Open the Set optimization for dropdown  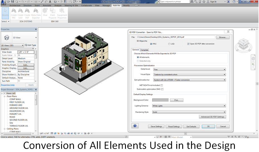[189, 80]
